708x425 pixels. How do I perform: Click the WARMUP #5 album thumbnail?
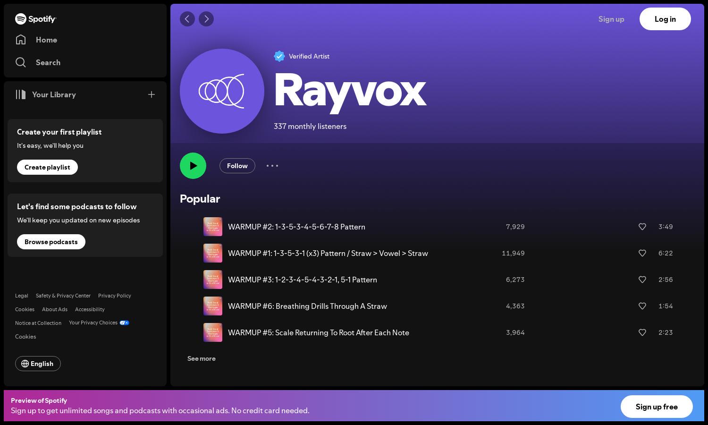click(213, 332)
